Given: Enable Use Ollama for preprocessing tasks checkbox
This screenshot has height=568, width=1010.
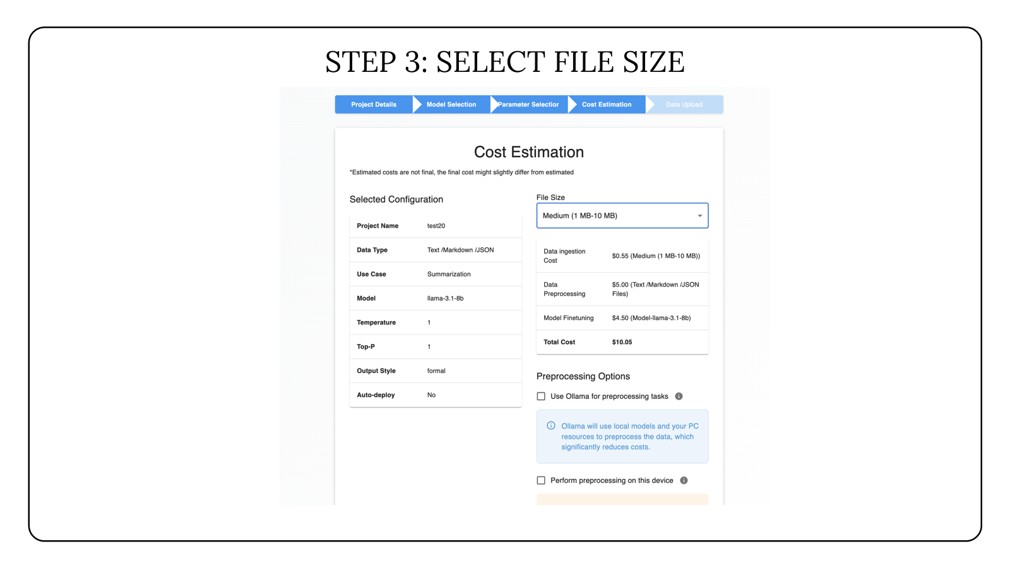Looking at the screenshot, I should point(541,396).
